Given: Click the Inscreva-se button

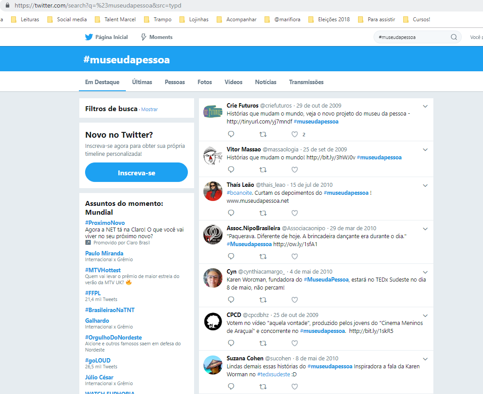Looking at the screenshot, I should [136, 172].
